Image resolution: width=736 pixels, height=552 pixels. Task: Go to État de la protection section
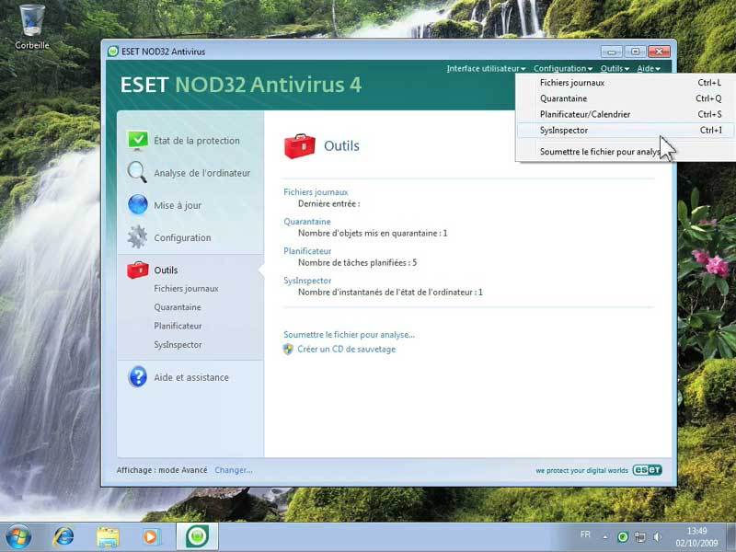(x=197, y=141)
